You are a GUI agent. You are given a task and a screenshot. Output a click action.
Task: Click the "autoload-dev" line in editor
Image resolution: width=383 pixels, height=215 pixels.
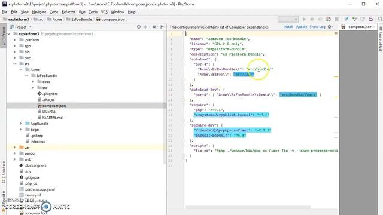206,90
